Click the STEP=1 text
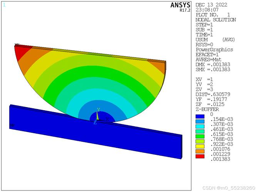Screen dimensions: 256x192 click(204, 25)
